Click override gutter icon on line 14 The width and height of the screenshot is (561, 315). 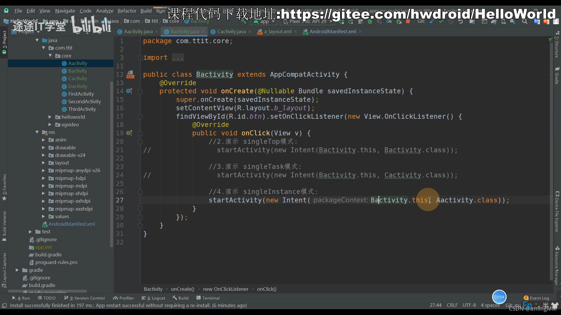click(x=129, y=91)
